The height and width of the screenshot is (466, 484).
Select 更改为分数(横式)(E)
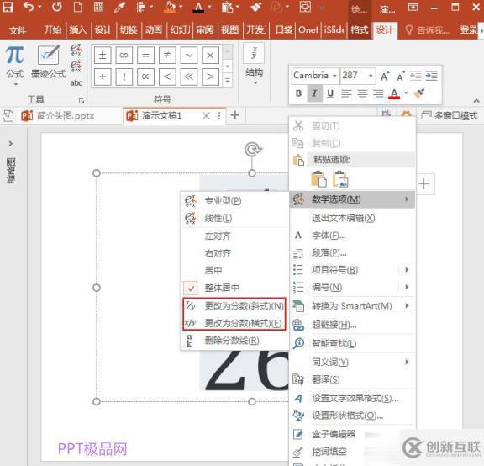[x=234, y=323]
